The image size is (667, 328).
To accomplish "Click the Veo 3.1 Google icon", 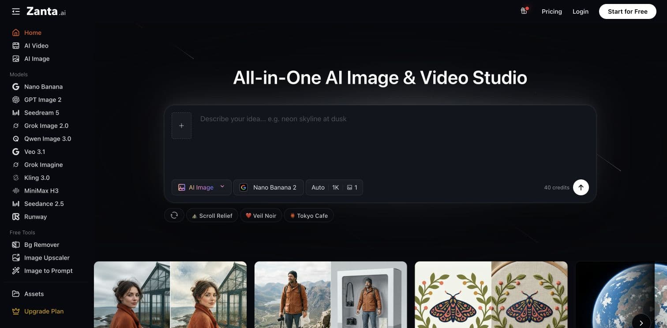I will pyautogui.click(x=16, y=152).
